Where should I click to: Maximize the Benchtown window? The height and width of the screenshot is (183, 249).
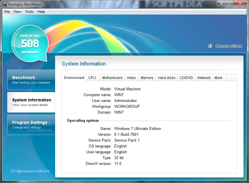[x=229, y=3]
